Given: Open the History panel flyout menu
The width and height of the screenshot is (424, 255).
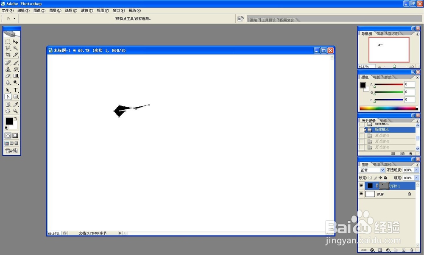Looking at the screenshot, I should coord(418,121).
